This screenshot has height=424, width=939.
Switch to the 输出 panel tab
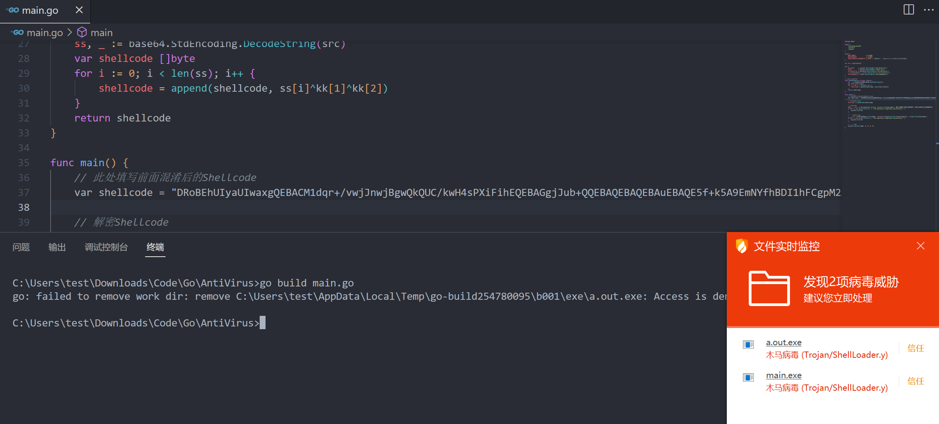(57, 247)
